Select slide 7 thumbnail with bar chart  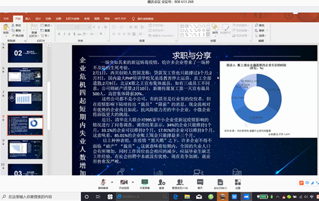25,101
